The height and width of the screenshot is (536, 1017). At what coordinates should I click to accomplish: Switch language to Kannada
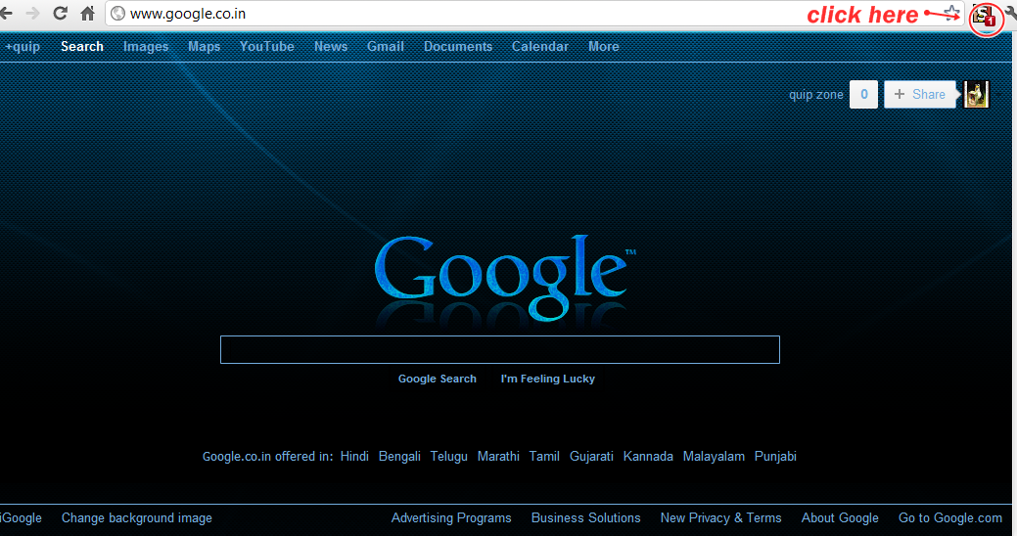click(x=648, y=456)
